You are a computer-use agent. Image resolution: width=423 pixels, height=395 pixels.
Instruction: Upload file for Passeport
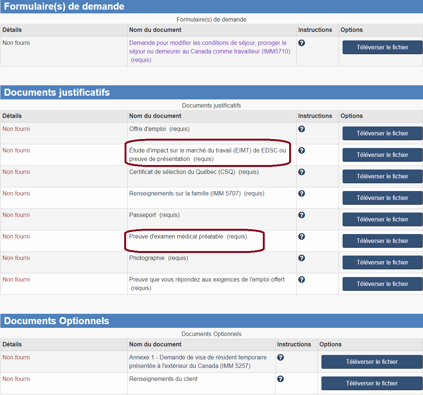point(382,219)
